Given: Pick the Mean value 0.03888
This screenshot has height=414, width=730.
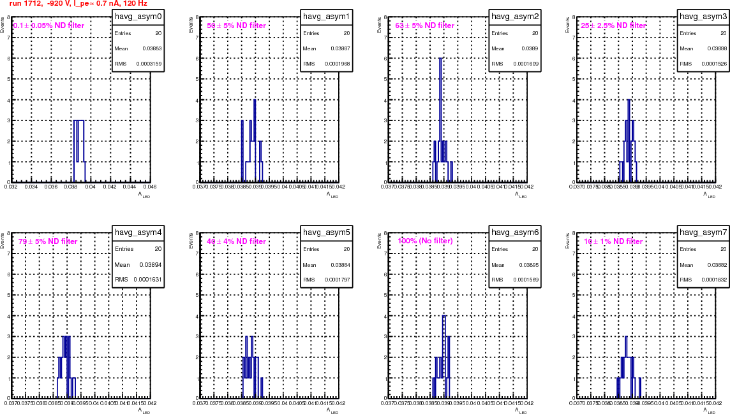Looking at the screenshot, I should pyautogui.click(x=717, y=48).
